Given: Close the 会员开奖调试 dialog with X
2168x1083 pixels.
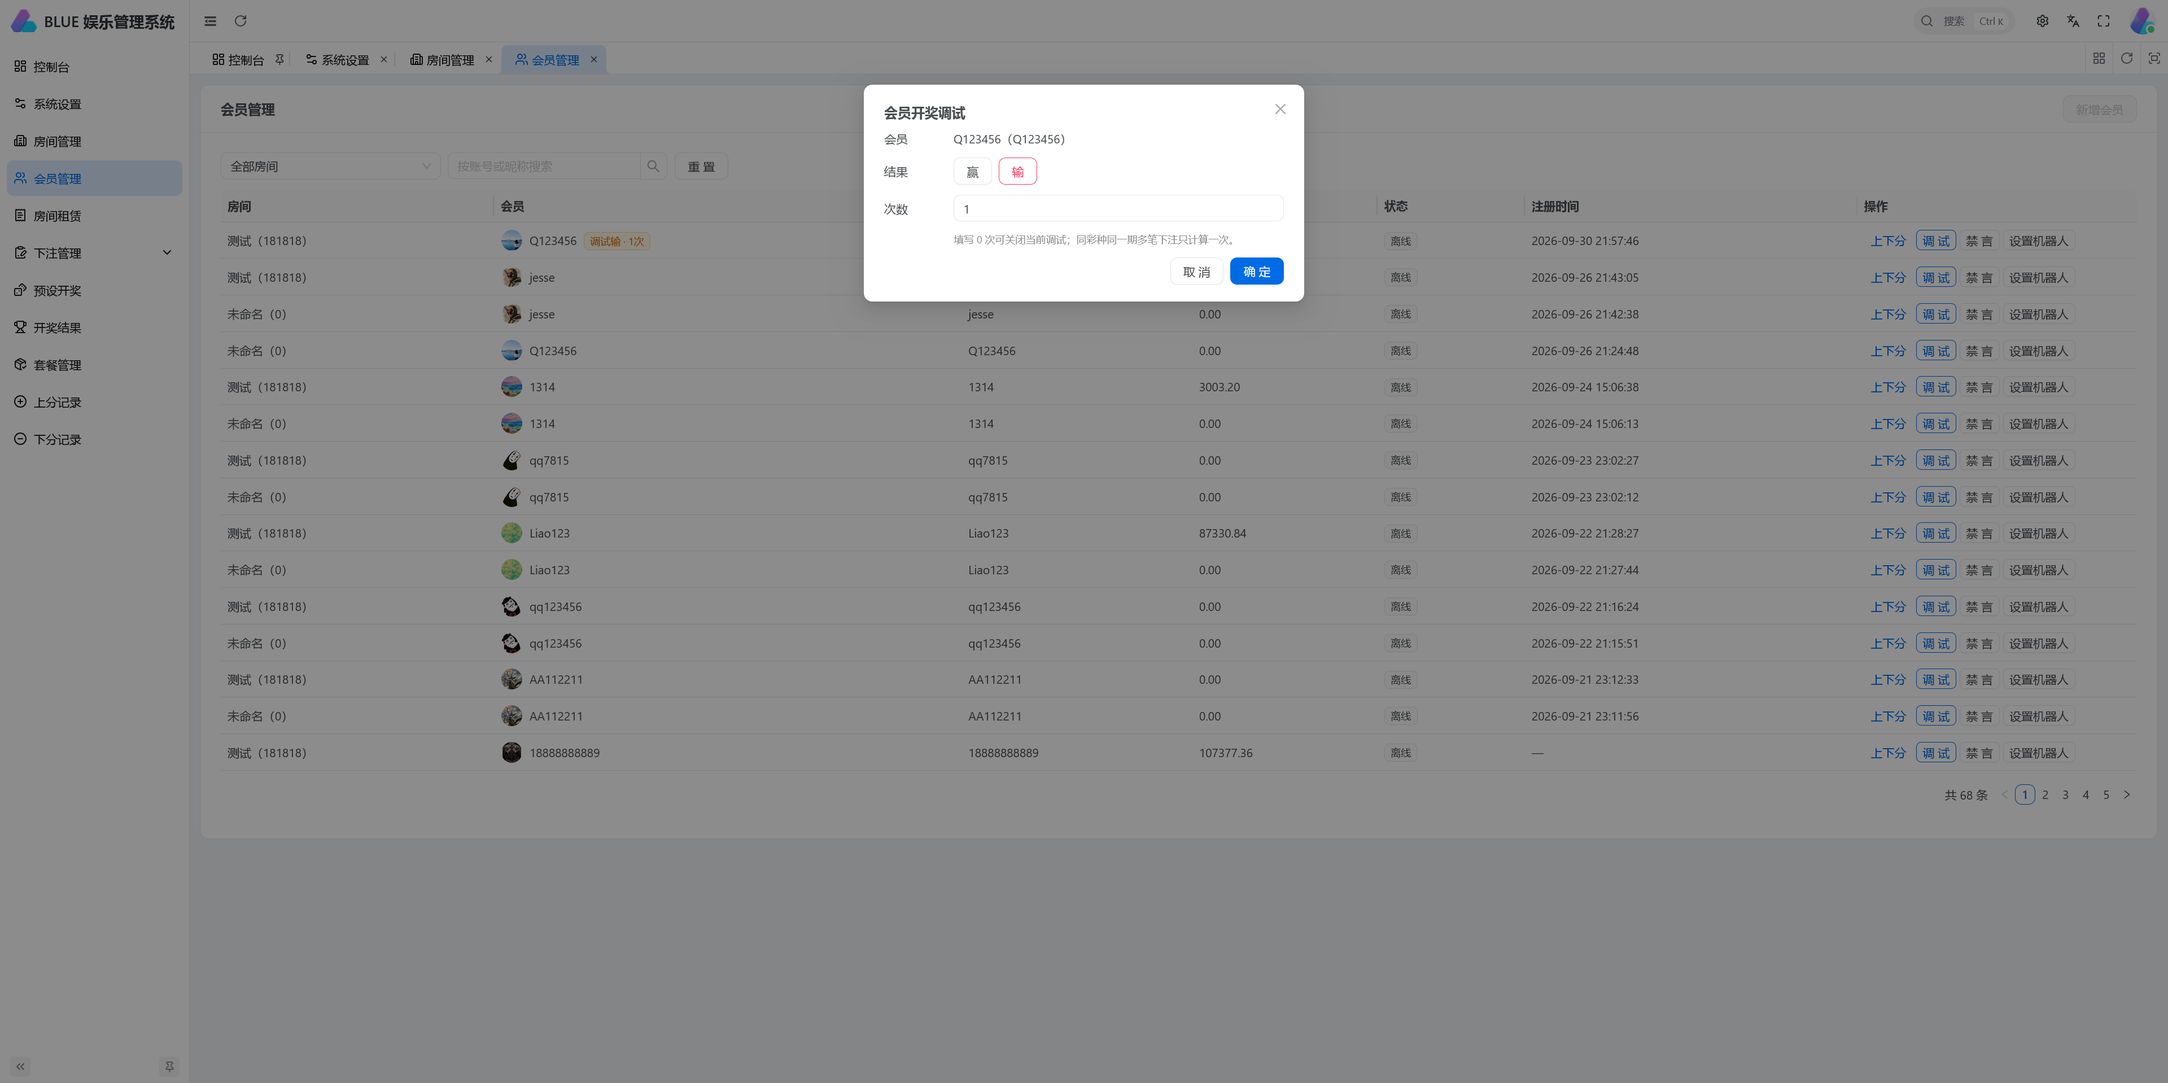Looking at the screenshot, I should pyautogui.click(x=1280, y=110).
